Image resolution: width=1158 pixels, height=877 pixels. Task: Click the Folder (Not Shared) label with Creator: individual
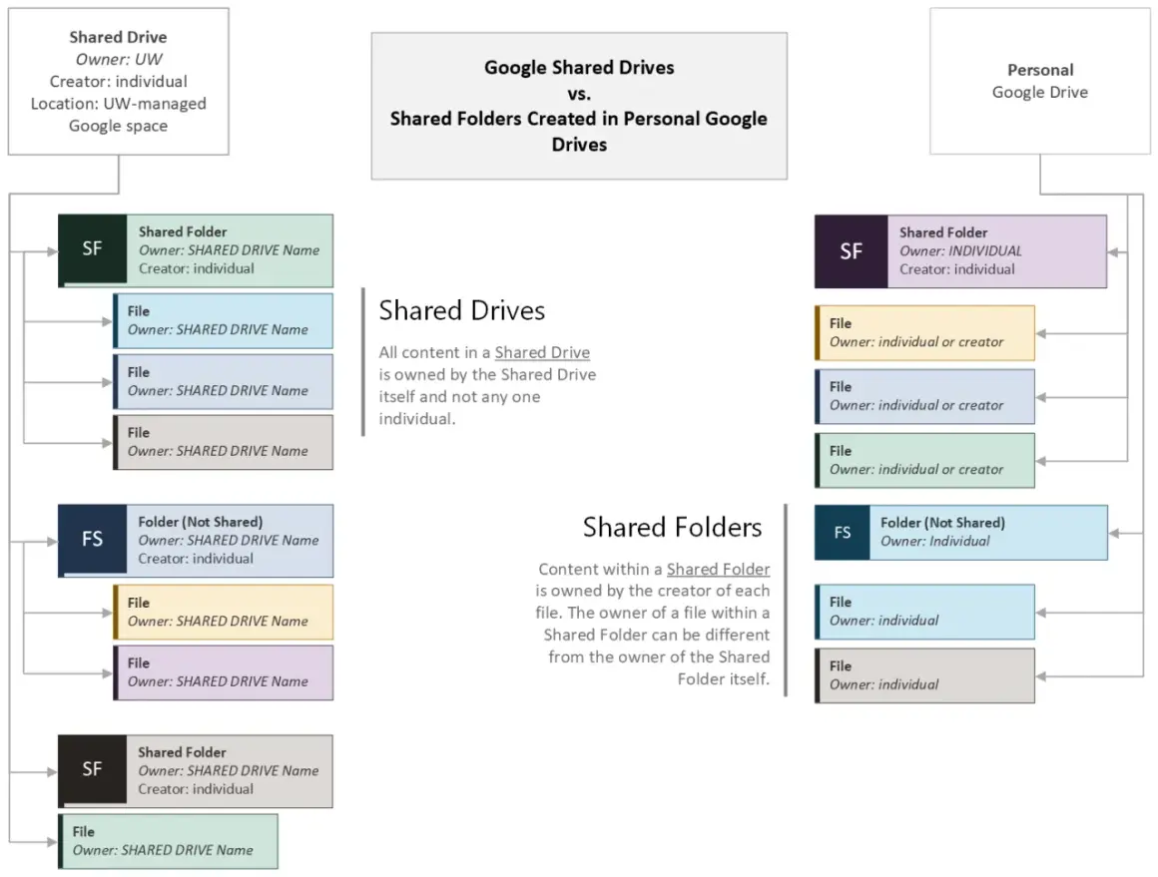click(x=230, y=541)
